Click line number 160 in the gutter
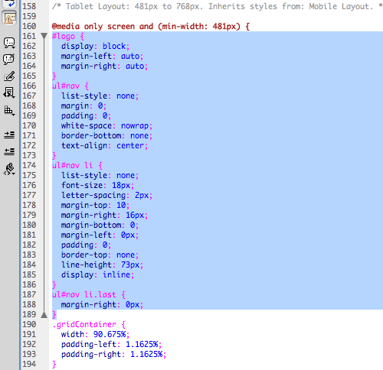Viewport: 383px width, 370px height. pos(29,26)
